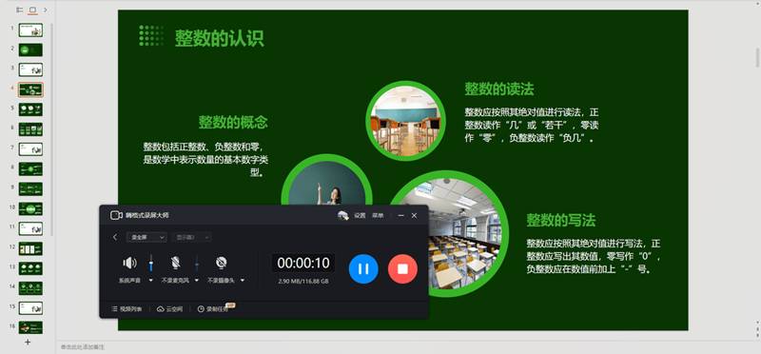This screenshot has height=354, width=761.
Task: Select slide 6 thumbnail
Action: tap(30, 129)
